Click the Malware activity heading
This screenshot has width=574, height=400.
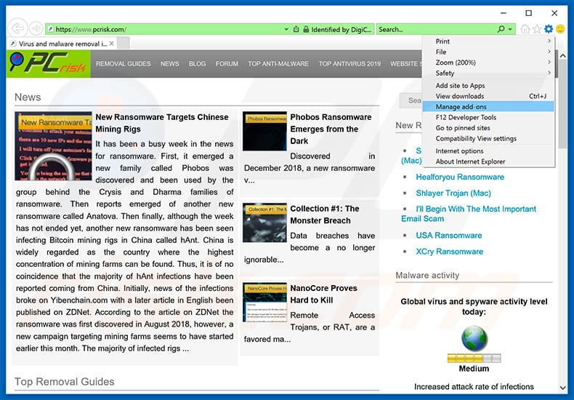point(427,276)
